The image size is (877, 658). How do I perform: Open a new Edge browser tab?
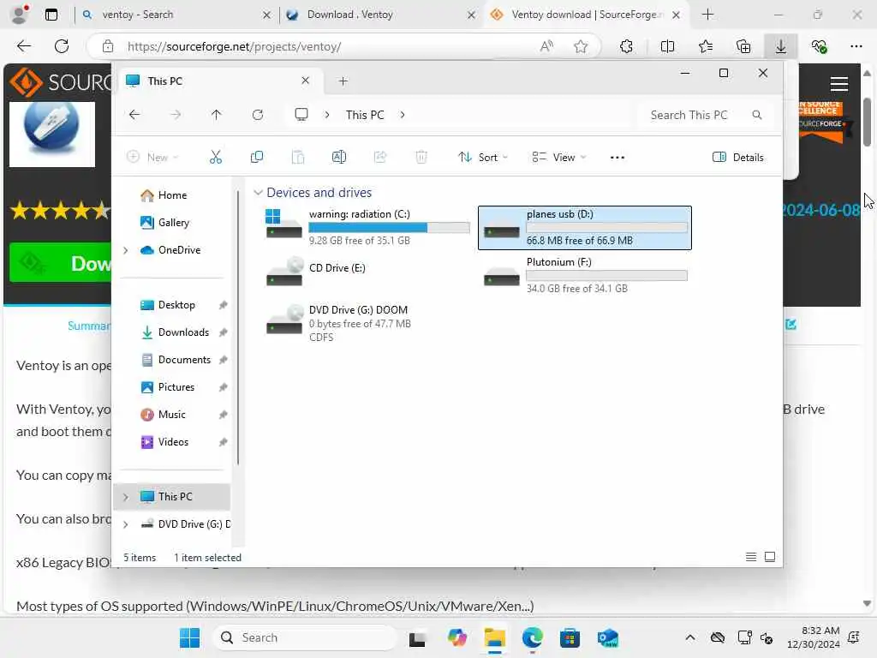707,15
